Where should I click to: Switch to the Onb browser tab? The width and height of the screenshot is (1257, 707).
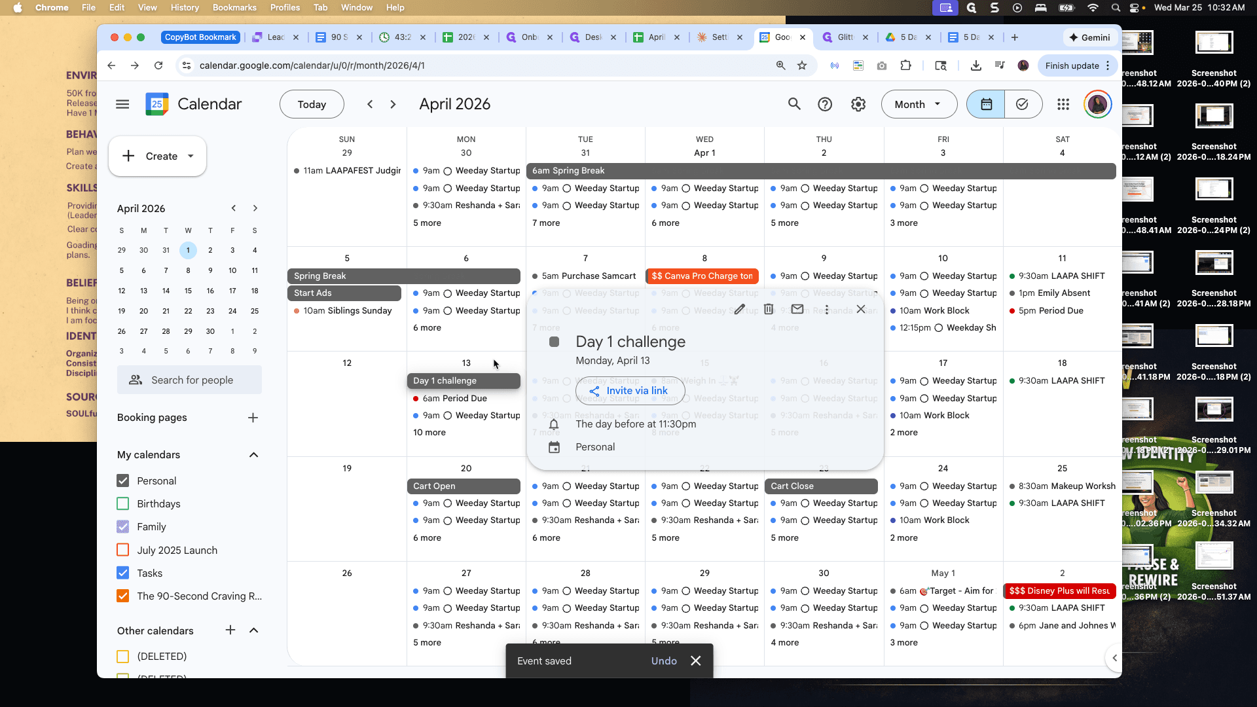click(529, 37)
